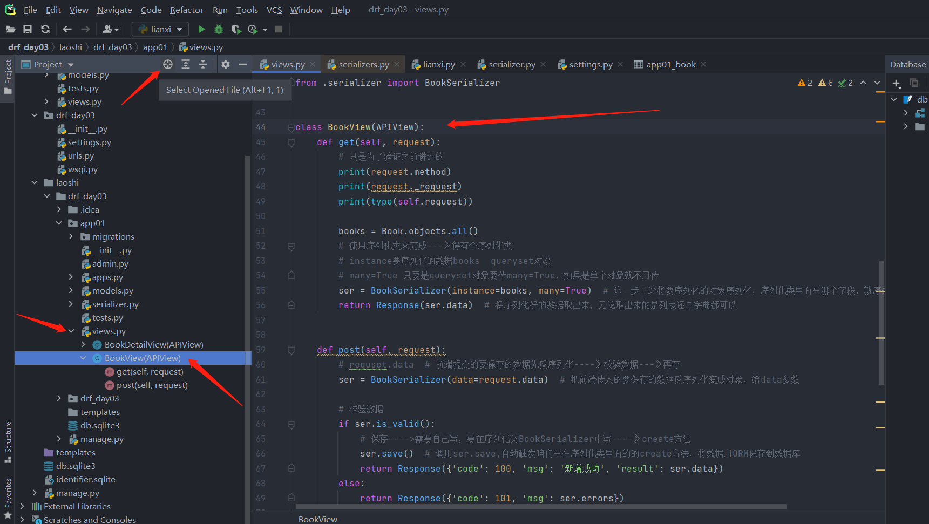This screenshot has height=524, width=929.
Task: Jump to previous highlighted error
Action: 863,83
